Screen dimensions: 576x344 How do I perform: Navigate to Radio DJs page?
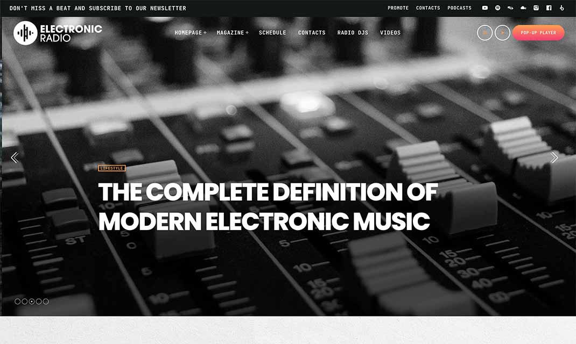tap(353, 33)
